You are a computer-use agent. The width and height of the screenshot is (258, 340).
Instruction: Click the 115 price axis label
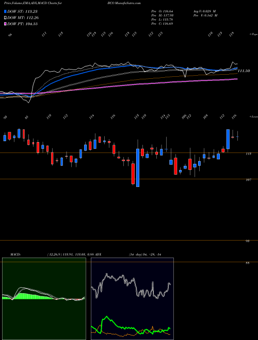248,154
